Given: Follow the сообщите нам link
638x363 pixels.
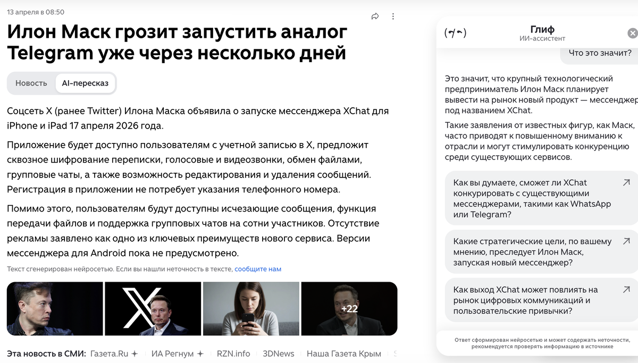Looking at the screenshot, I should pos(258,269).
